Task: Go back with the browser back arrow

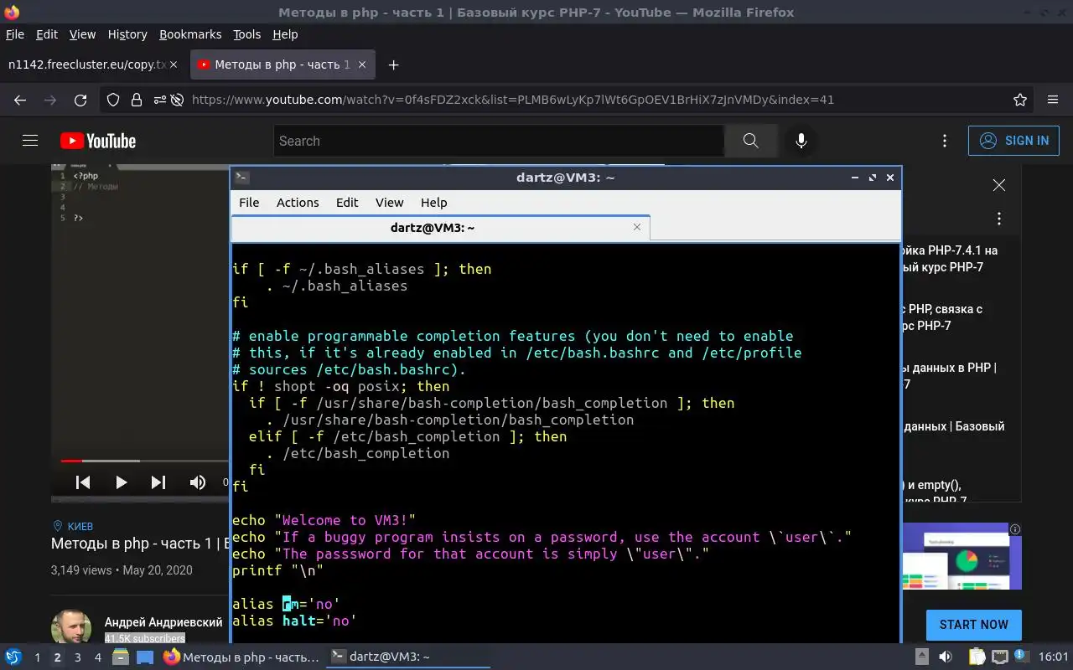Action: (x=20, y=100)
